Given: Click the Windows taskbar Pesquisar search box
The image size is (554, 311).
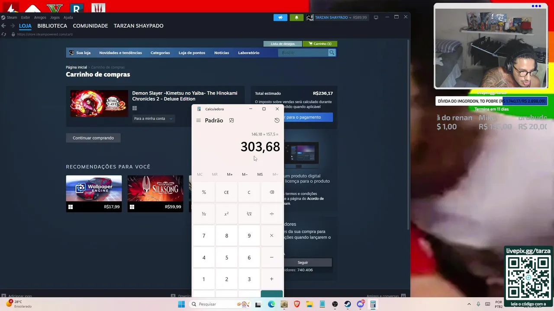Looking at the screenshot, I should (220, 304).
